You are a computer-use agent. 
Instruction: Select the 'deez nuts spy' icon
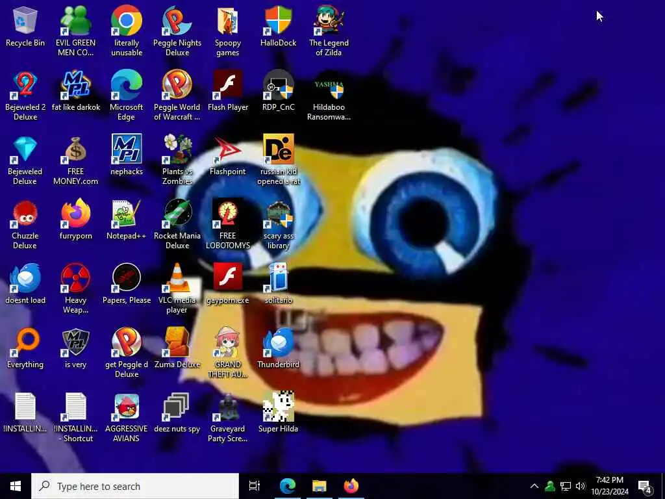[x=177, y=407]
